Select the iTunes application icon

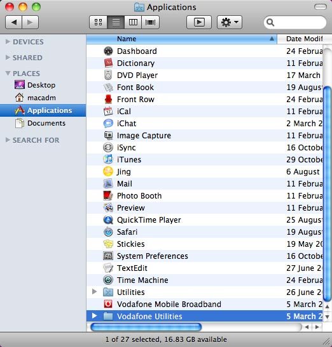click(x=108, y=160)
